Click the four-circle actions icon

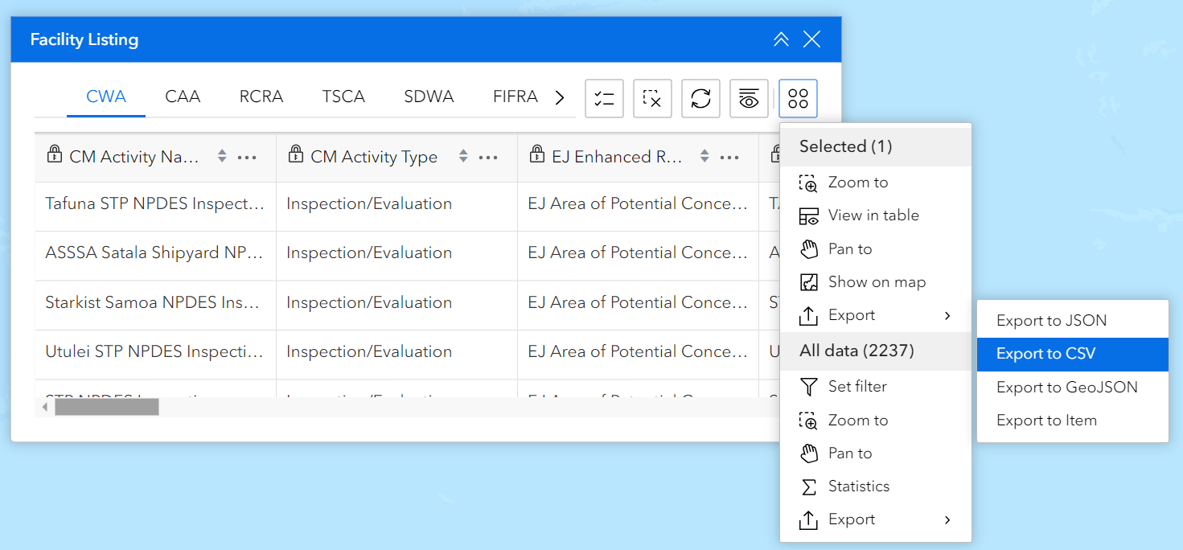pyautogui.click(x=798, y=99)
